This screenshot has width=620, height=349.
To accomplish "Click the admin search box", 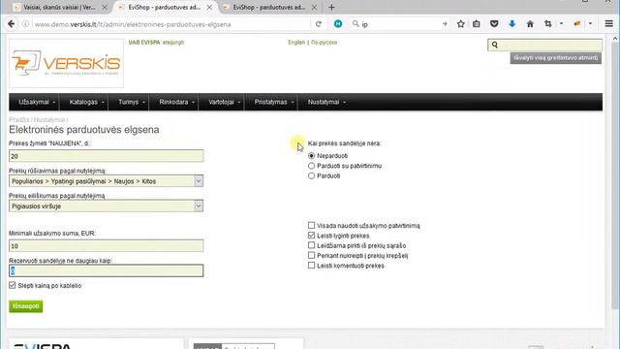I will (x=544, y=45).
